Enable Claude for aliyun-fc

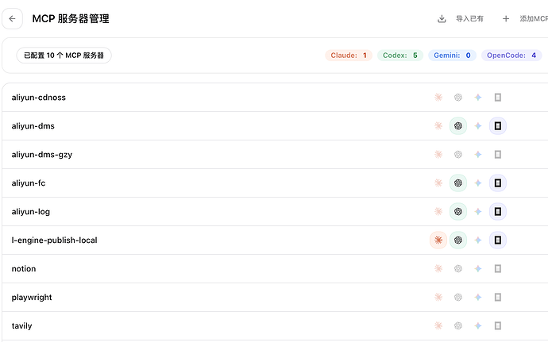(438, 183)
